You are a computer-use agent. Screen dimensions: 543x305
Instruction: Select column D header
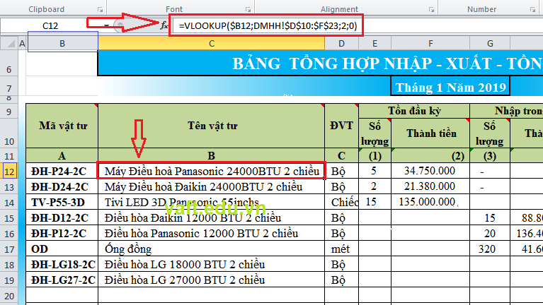point(341,44)
